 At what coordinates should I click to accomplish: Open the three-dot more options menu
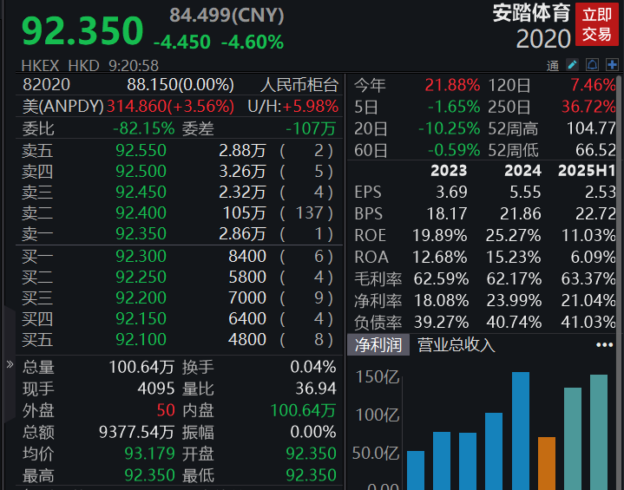tap(604, 345)
